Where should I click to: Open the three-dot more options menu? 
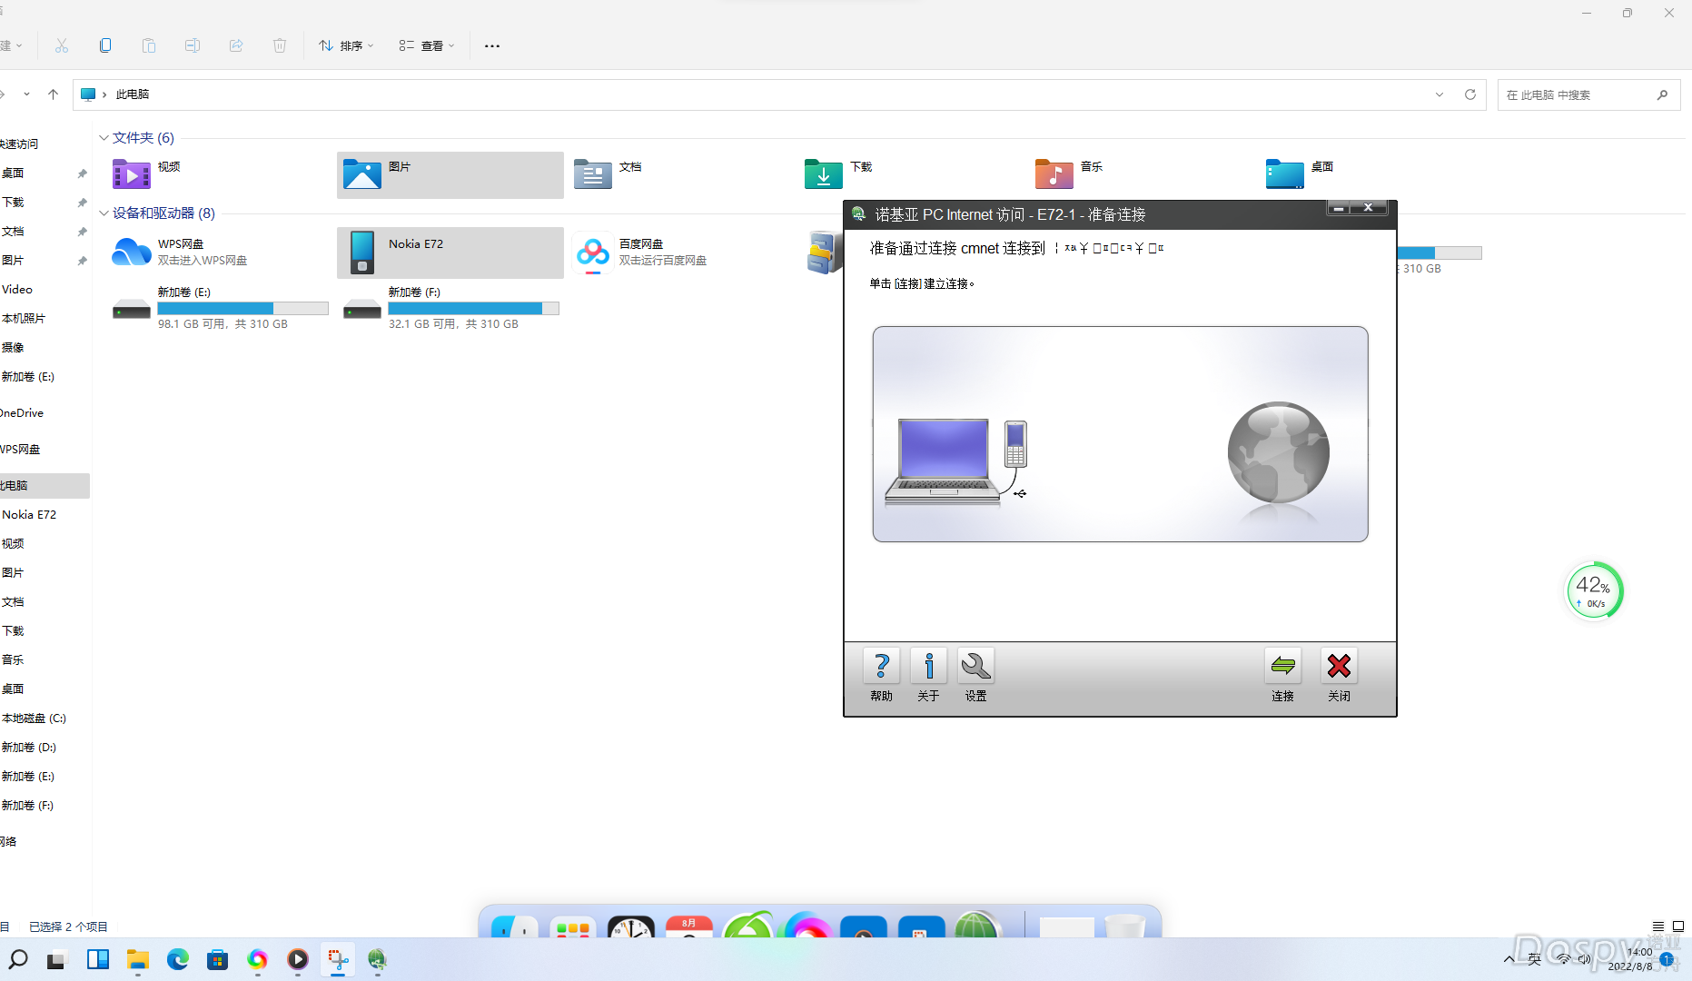click(492, 45)
